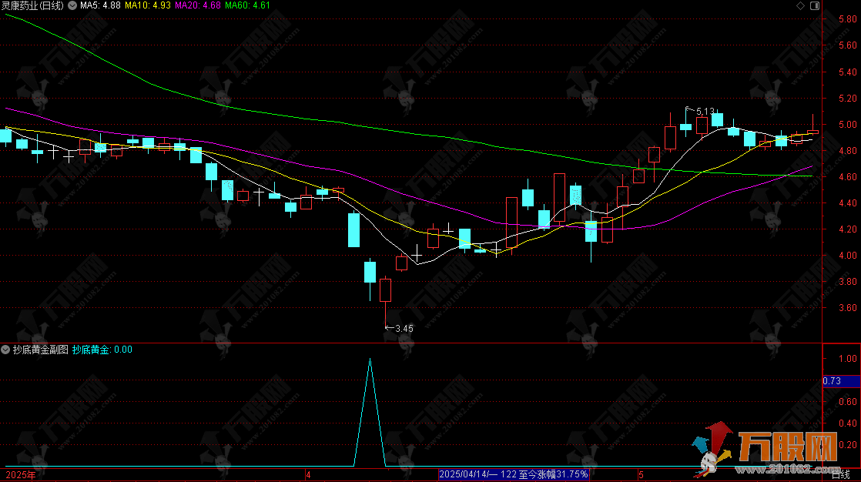The width and height of the screenshot is (861, 482).
Task: Click the 3.60 price axis label
Action: (x=847, y=308)
